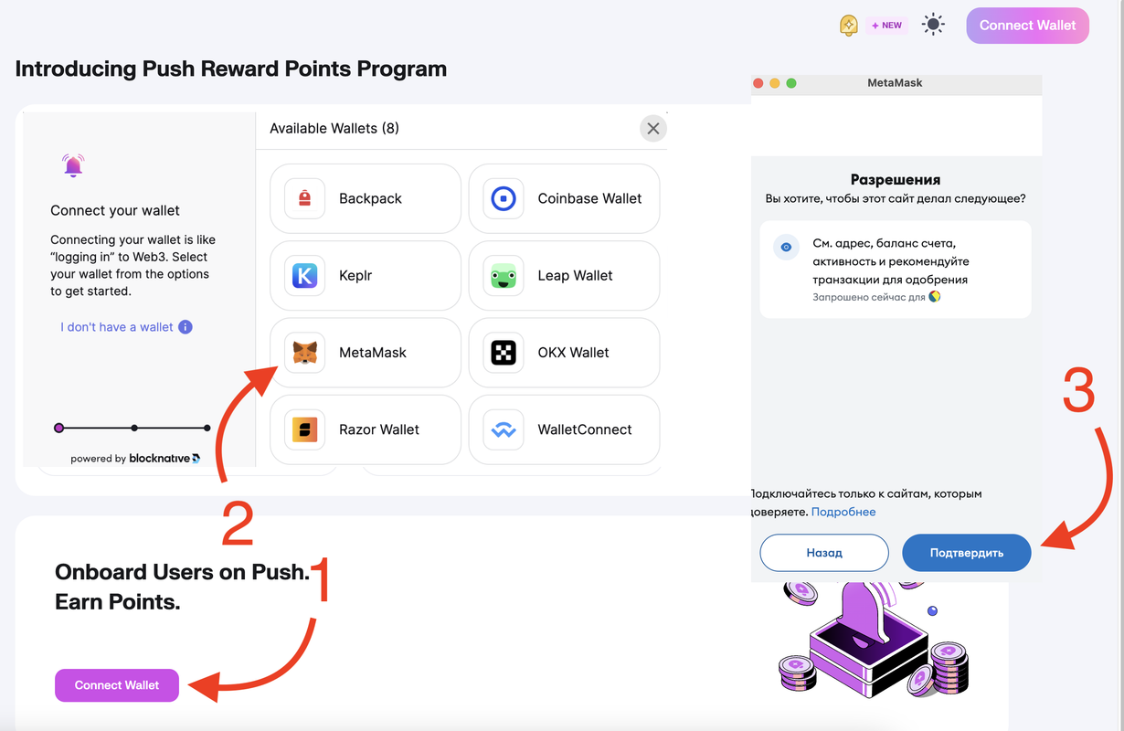Click the 'Назад' button in MetaMask
The height and width of the screenshot is (731, 1124).
coord(824,553)
